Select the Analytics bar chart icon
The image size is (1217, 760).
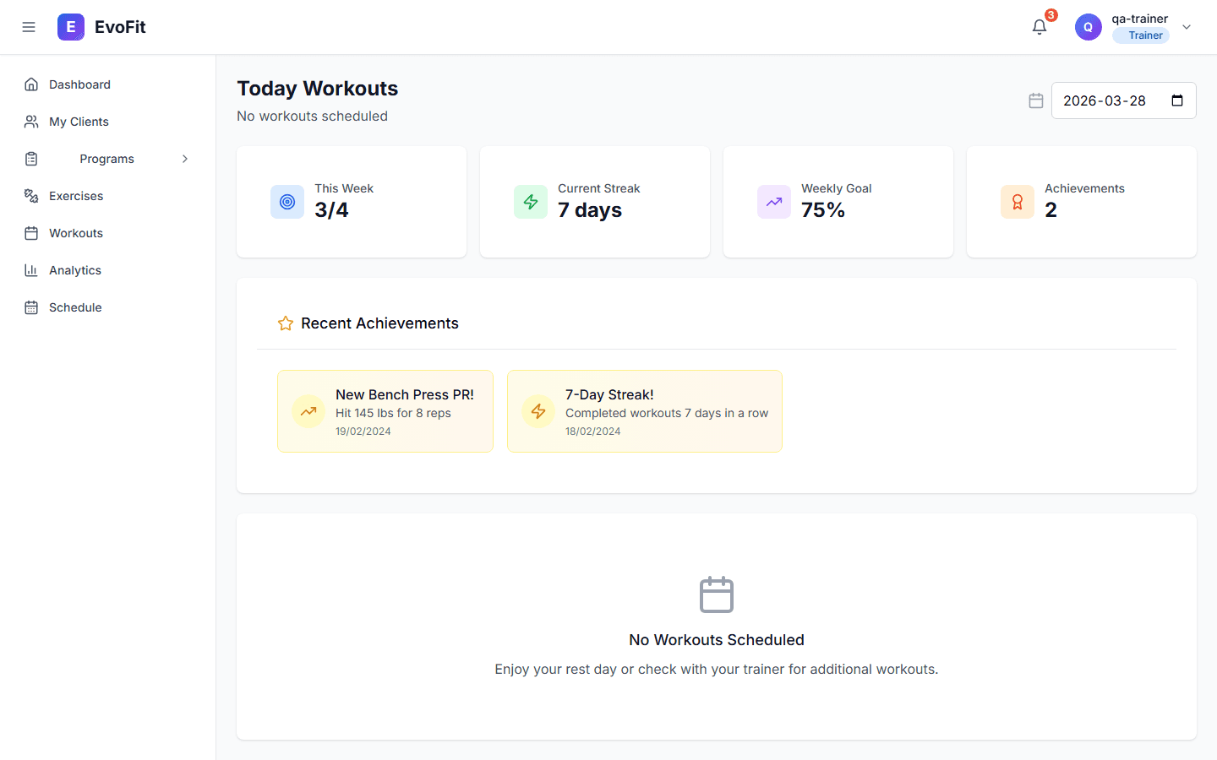tap(31, 269)
